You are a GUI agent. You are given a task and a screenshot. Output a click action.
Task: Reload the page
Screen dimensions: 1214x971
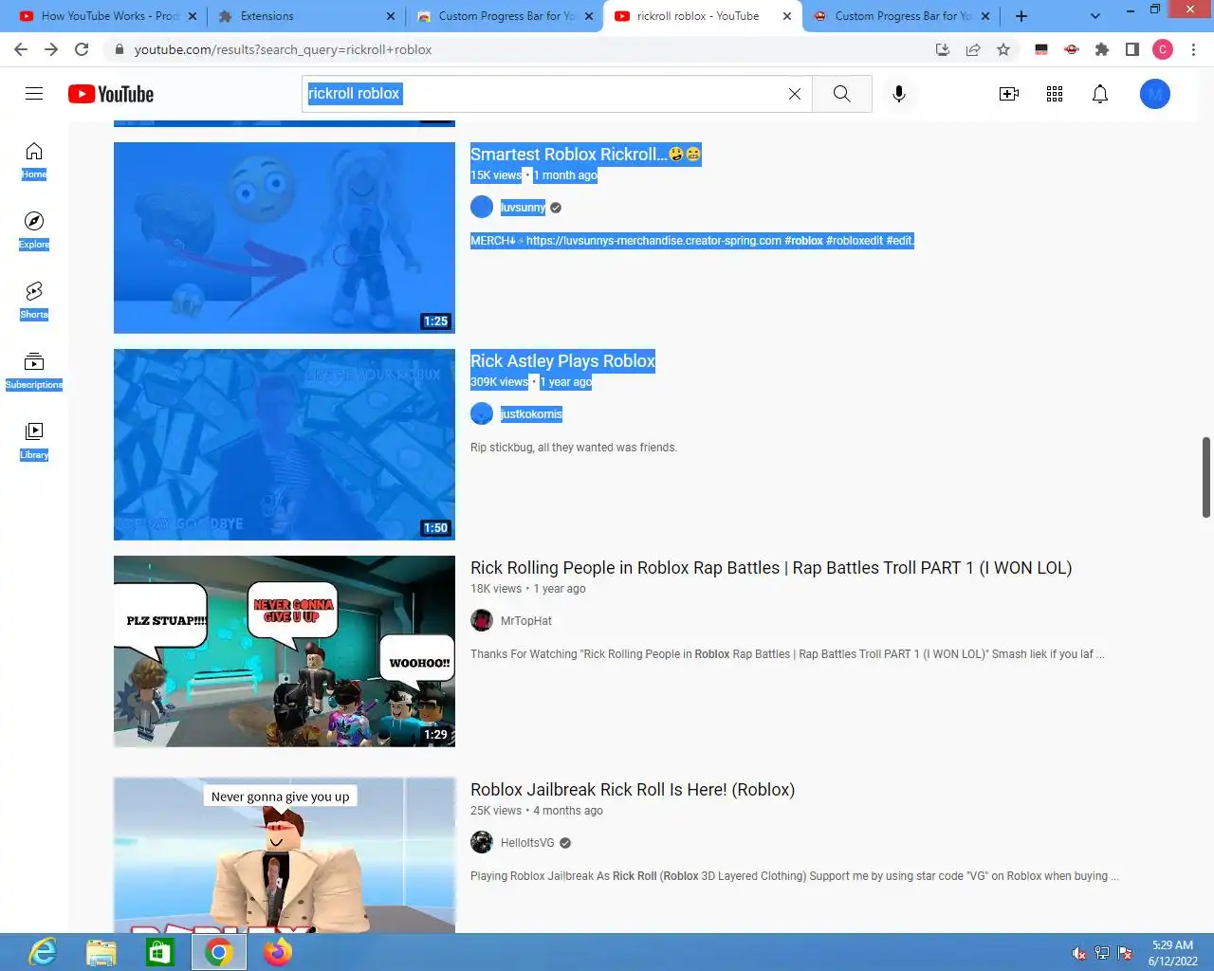[x=82, y=49]
